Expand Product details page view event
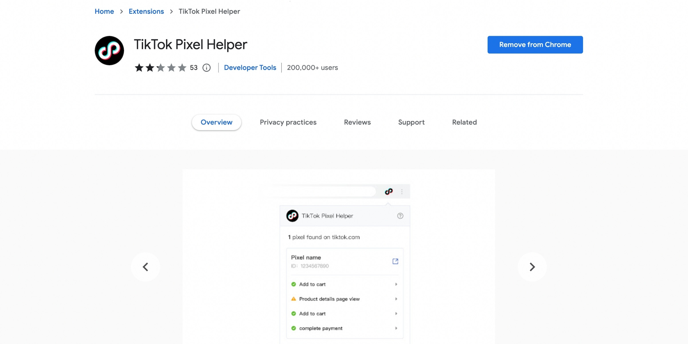The image size is (688, 344). pos(396,299)
